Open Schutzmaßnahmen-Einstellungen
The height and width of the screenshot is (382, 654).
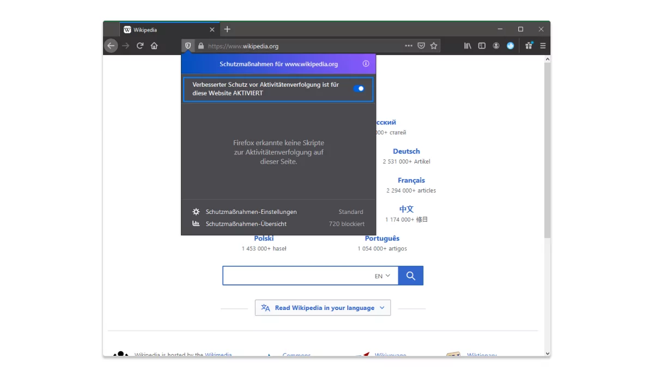(251, 212)
